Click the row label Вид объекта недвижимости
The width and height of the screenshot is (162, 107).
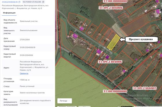point(10,21)
